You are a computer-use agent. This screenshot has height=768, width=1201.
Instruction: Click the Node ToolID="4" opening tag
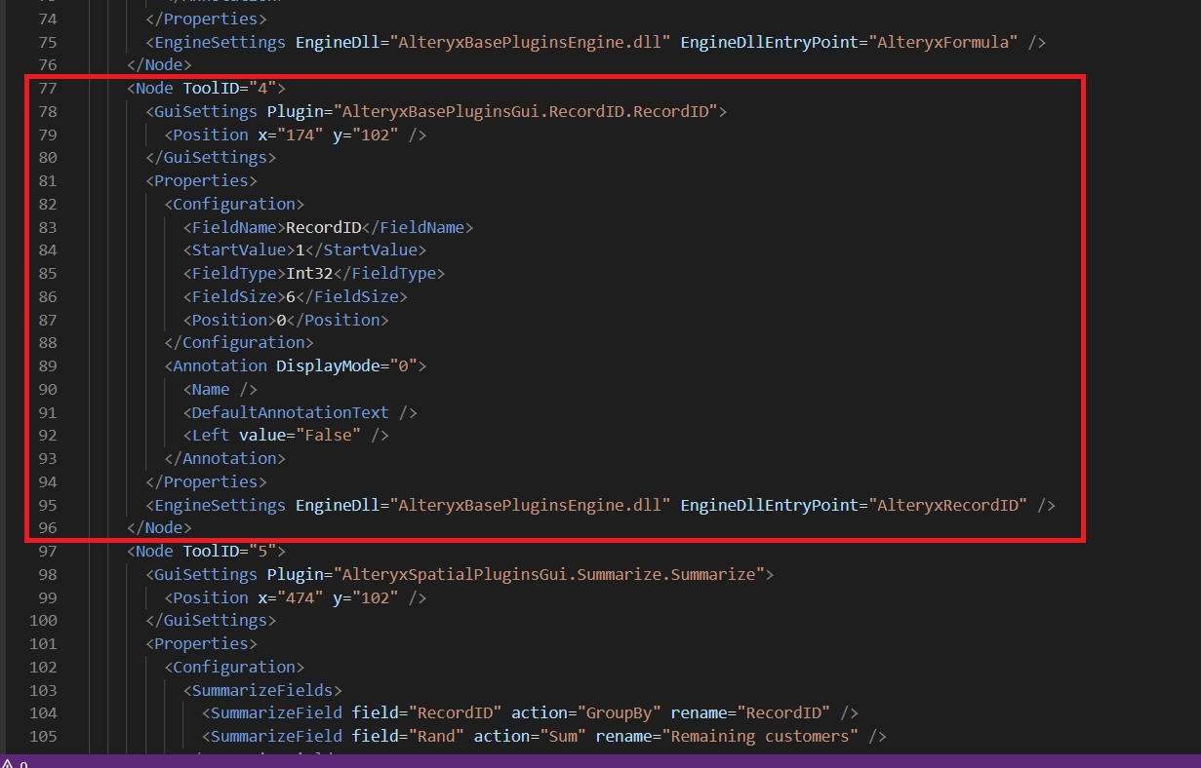(205, 88)
